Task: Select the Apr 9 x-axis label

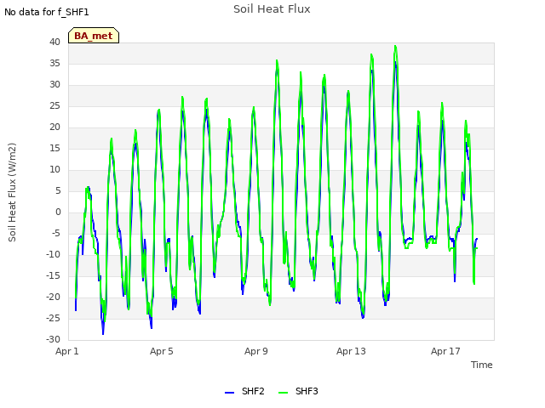Action: [x=256, y=351]
